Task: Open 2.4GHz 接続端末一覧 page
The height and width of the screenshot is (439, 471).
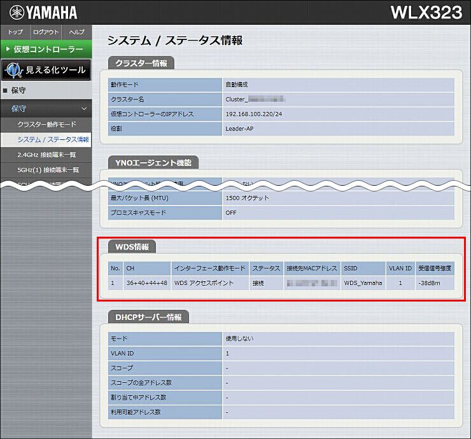Action: [x=46, y=155]
